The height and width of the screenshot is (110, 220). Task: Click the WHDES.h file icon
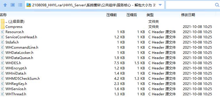2,63
